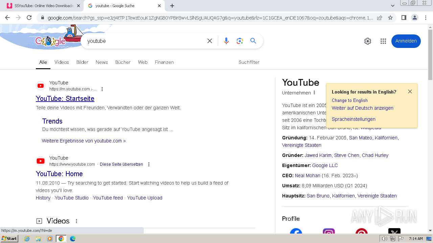
Task: Click the Google LLC owner link
Action: point(325,165)
